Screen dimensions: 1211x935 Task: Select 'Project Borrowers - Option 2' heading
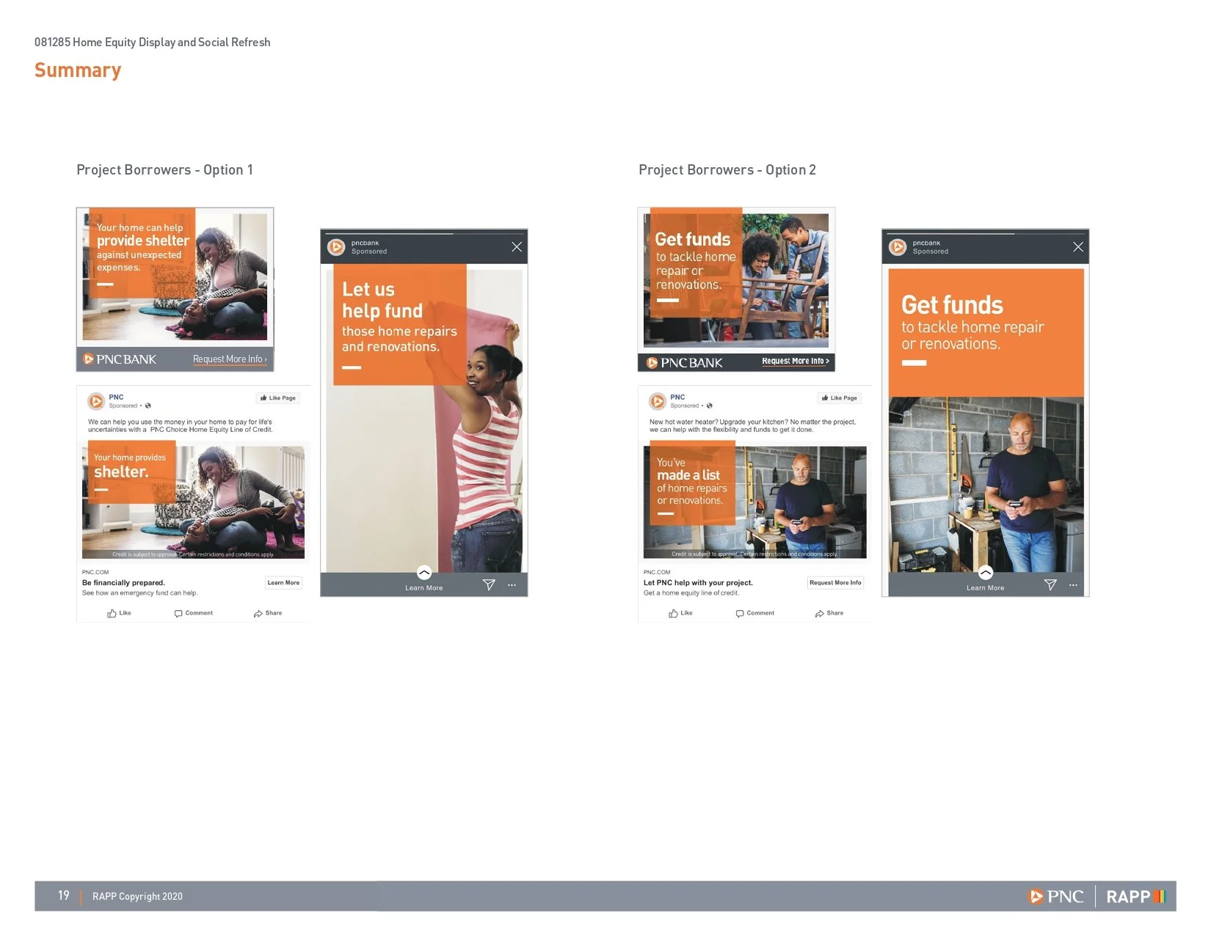click(x=727, y=170)
